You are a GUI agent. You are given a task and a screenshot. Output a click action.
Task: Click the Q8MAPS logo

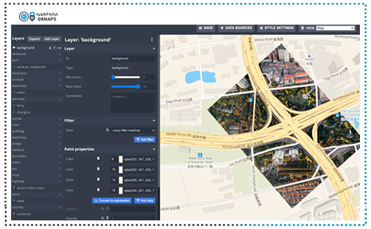[x=39, y=17]
